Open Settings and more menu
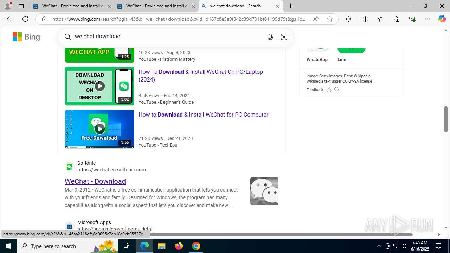 point(427,19)
